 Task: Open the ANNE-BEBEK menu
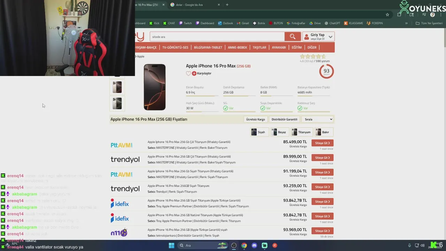pyautogui.click(x=237, y=47)
